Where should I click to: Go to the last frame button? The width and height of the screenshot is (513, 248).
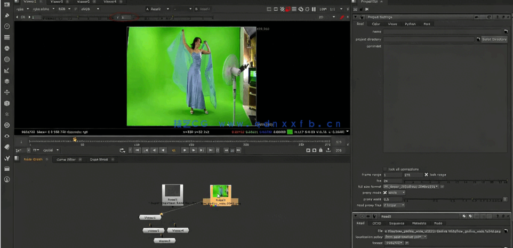coord(211,150)
